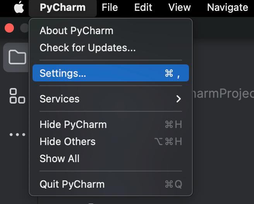Open the Structure tool window icon

click(17, 96)
